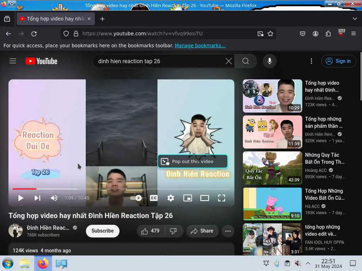Click the YouTube URL address field
This screenshot has height=271, width=362.
tap(168, 34)
